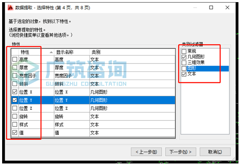Tick the 样式 property checkbox
Viewport: 241px width, 166px height.
point(15,124)
